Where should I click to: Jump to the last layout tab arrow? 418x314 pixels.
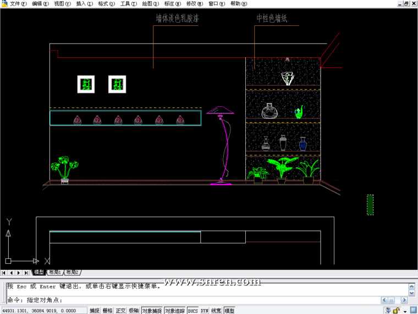[26, 273]
